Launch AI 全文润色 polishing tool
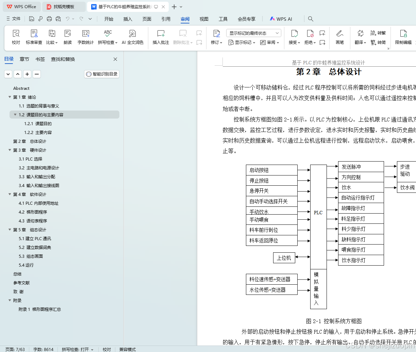416x352 pixels. click(x=133, y=37)
